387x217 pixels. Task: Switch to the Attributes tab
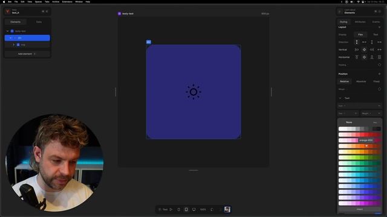pos(360,22)
